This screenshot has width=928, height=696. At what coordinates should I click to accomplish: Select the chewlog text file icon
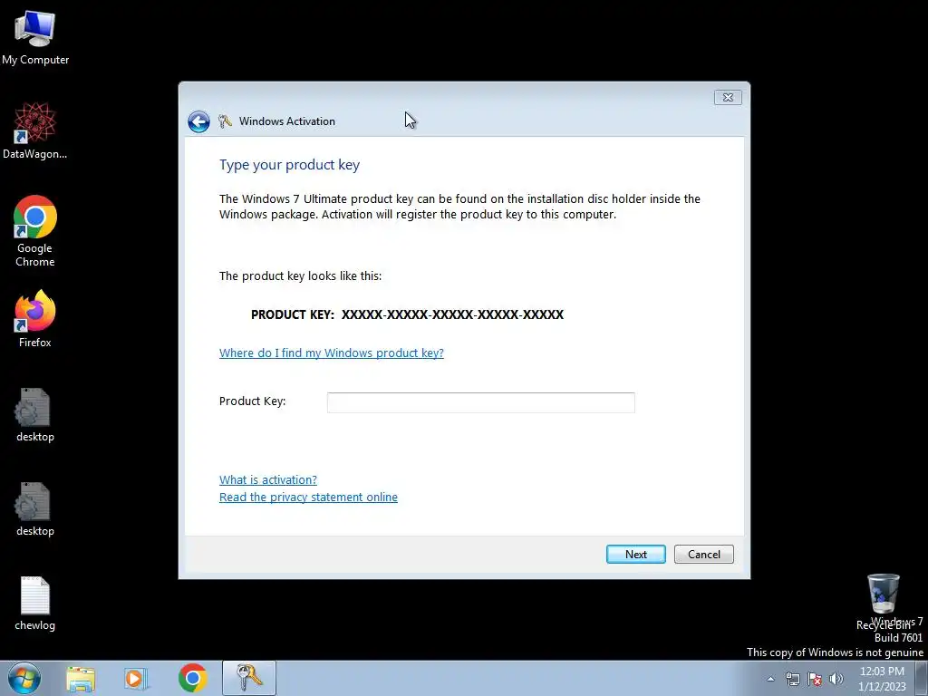(35, 604)
